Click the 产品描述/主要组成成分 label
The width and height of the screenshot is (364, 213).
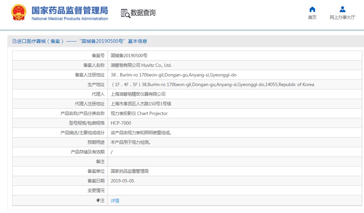point(82,133)
